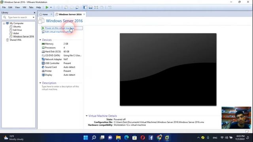This screenshot has height=142, width=253.
Task: Open the Help menu
Action: [38, 7]
